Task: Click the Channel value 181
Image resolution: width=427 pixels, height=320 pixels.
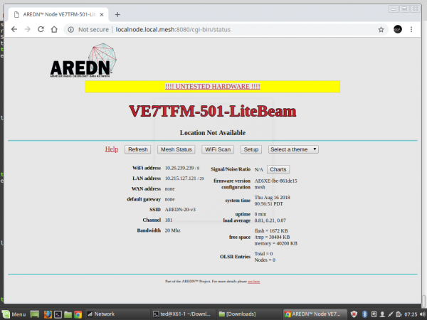Action: tap(168, 220)
